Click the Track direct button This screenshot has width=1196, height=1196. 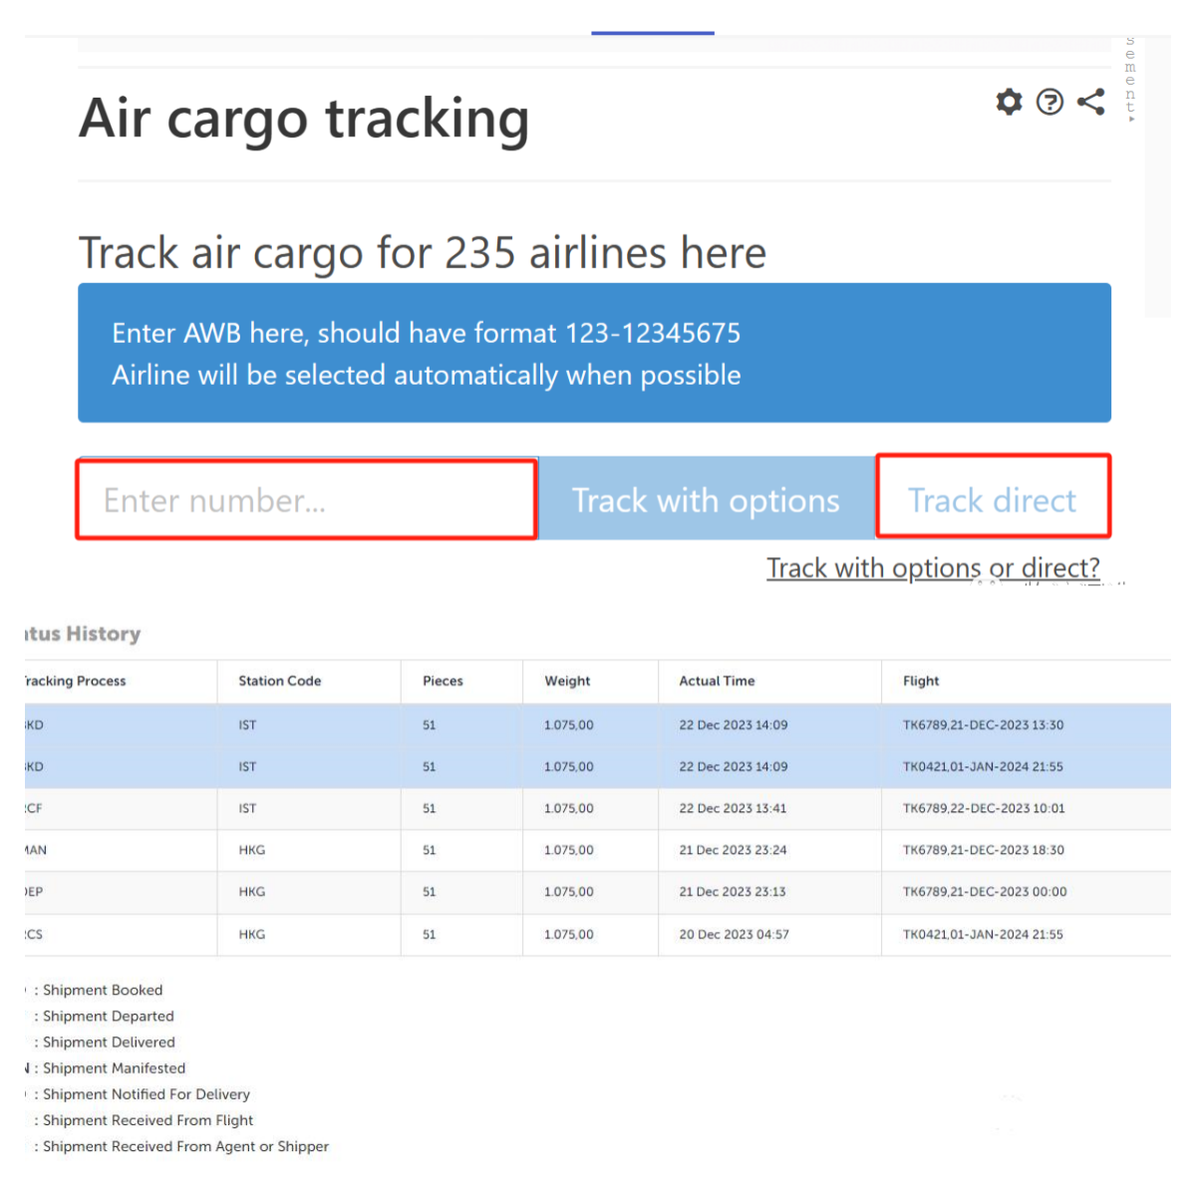(992, 499)
